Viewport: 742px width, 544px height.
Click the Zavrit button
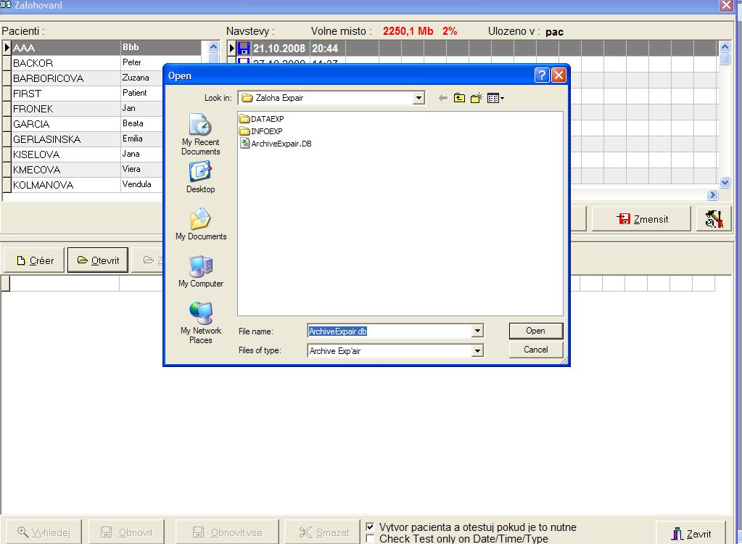[691, 533]
